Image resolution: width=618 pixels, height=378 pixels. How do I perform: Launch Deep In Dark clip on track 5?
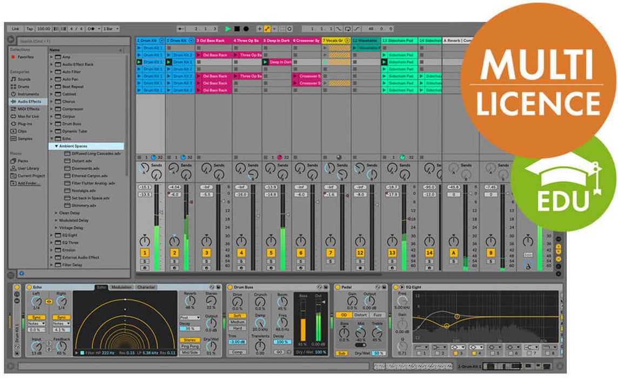266,62
